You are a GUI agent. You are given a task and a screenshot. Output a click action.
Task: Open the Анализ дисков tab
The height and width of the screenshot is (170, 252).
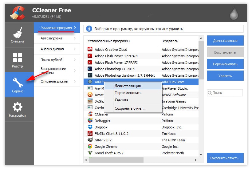(x=57, y=49)
